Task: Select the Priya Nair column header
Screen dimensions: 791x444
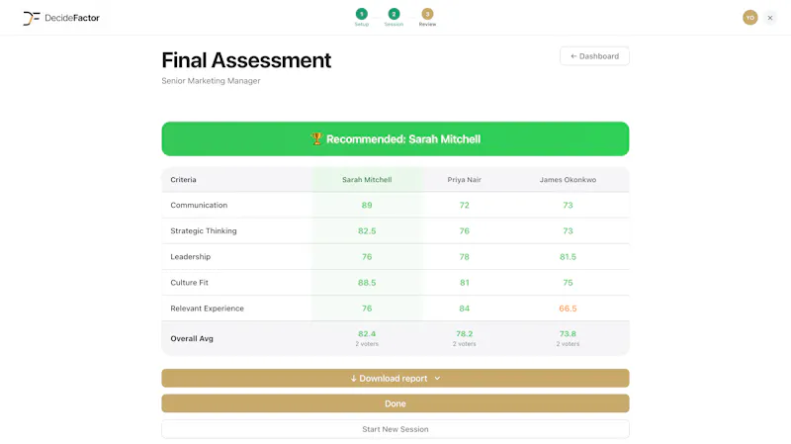Action: [x=464, y=180]
